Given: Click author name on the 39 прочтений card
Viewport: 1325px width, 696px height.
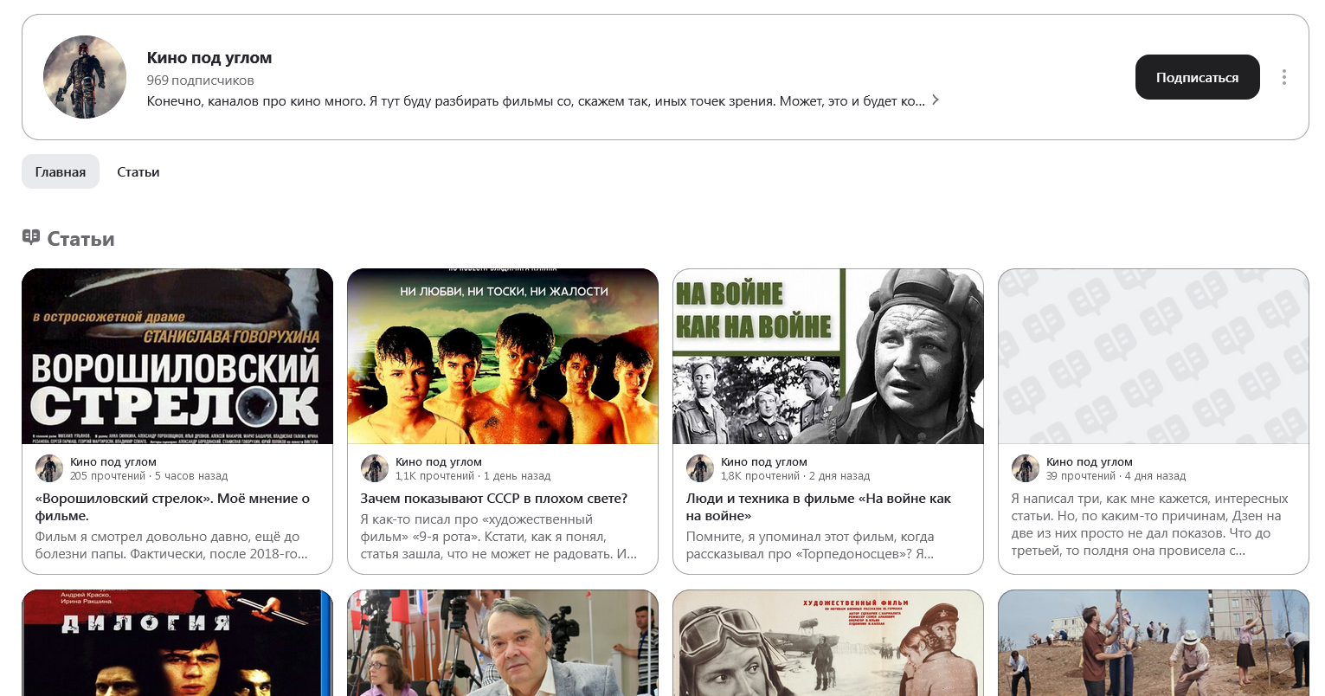Looking at the screenshot, I should [1090, 462].
